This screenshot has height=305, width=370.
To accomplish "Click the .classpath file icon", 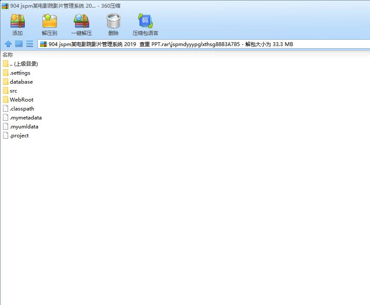I will coord(6,108).
